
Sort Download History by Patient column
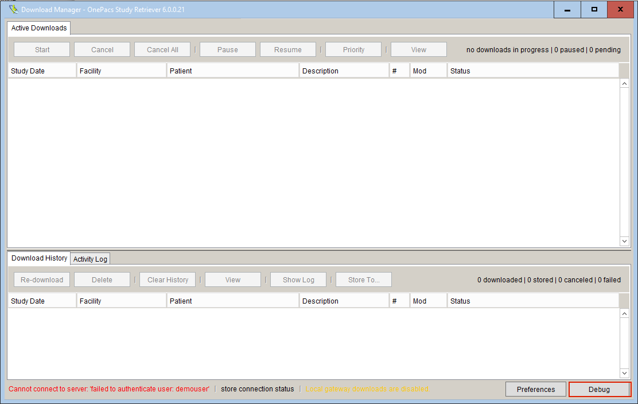233,301
